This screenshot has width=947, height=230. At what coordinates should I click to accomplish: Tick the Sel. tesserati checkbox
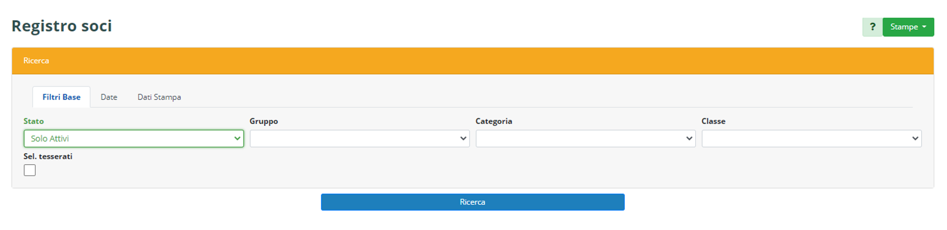pos(30,170)
